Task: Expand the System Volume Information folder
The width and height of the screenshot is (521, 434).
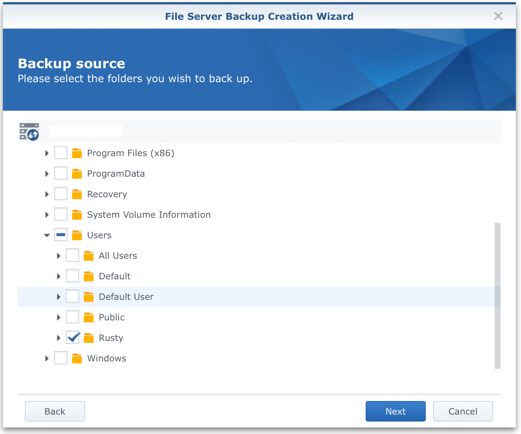Action: 47,215
